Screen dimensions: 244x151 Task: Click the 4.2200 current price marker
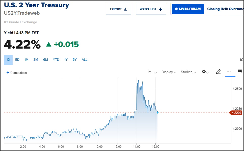(235, 113)
